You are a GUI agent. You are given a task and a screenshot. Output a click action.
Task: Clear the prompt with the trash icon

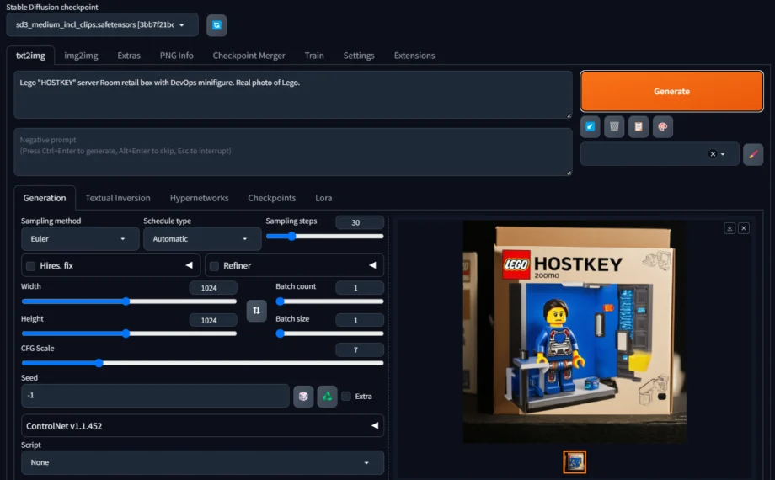click(x=614, y=126)
